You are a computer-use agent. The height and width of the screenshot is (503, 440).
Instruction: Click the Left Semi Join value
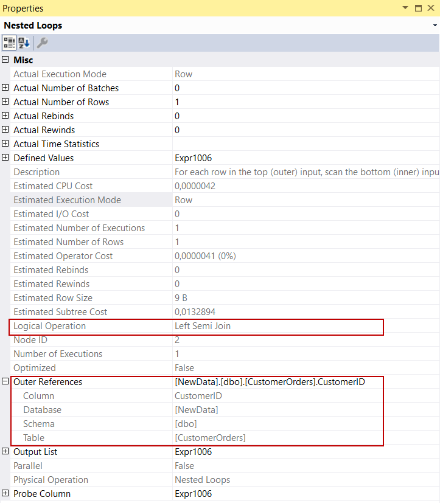click(x=203, y=326)
